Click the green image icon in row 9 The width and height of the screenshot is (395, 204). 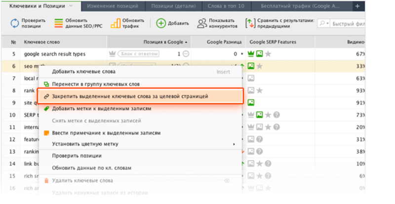click(251, 102)
